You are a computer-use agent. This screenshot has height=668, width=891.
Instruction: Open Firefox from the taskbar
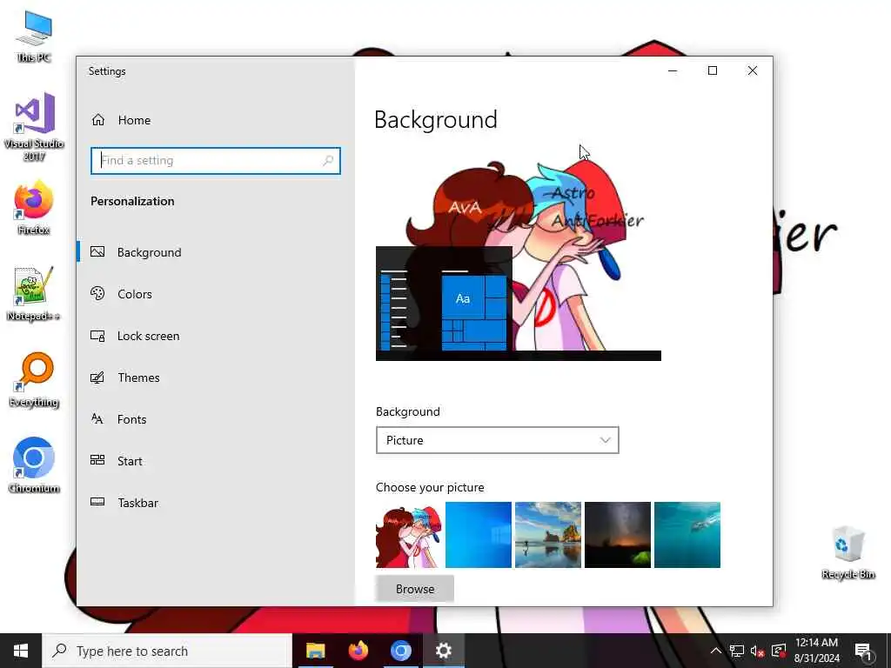[x=358, y=651]
